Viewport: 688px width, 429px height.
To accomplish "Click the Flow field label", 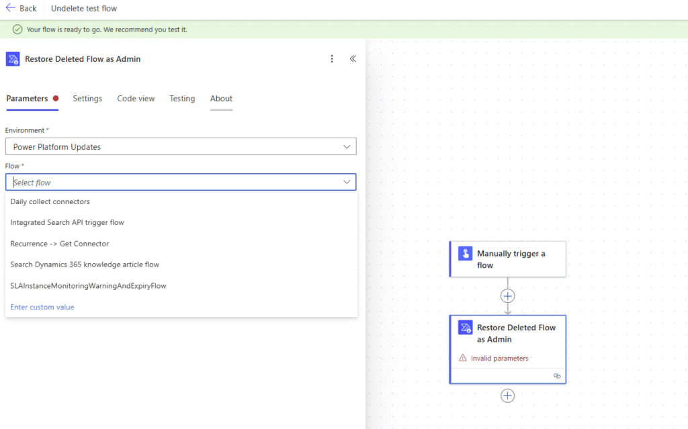I will pyautogui.click(x=12, y=166).
